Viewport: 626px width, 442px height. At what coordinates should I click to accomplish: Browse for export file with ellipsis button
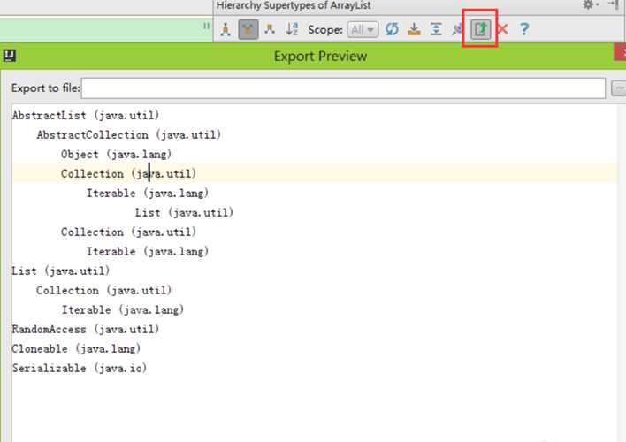(x=619, y=88)
